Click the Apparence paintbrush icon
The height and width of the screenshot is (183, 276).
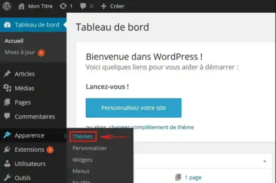pyautogui.click(x=7, y=135)
